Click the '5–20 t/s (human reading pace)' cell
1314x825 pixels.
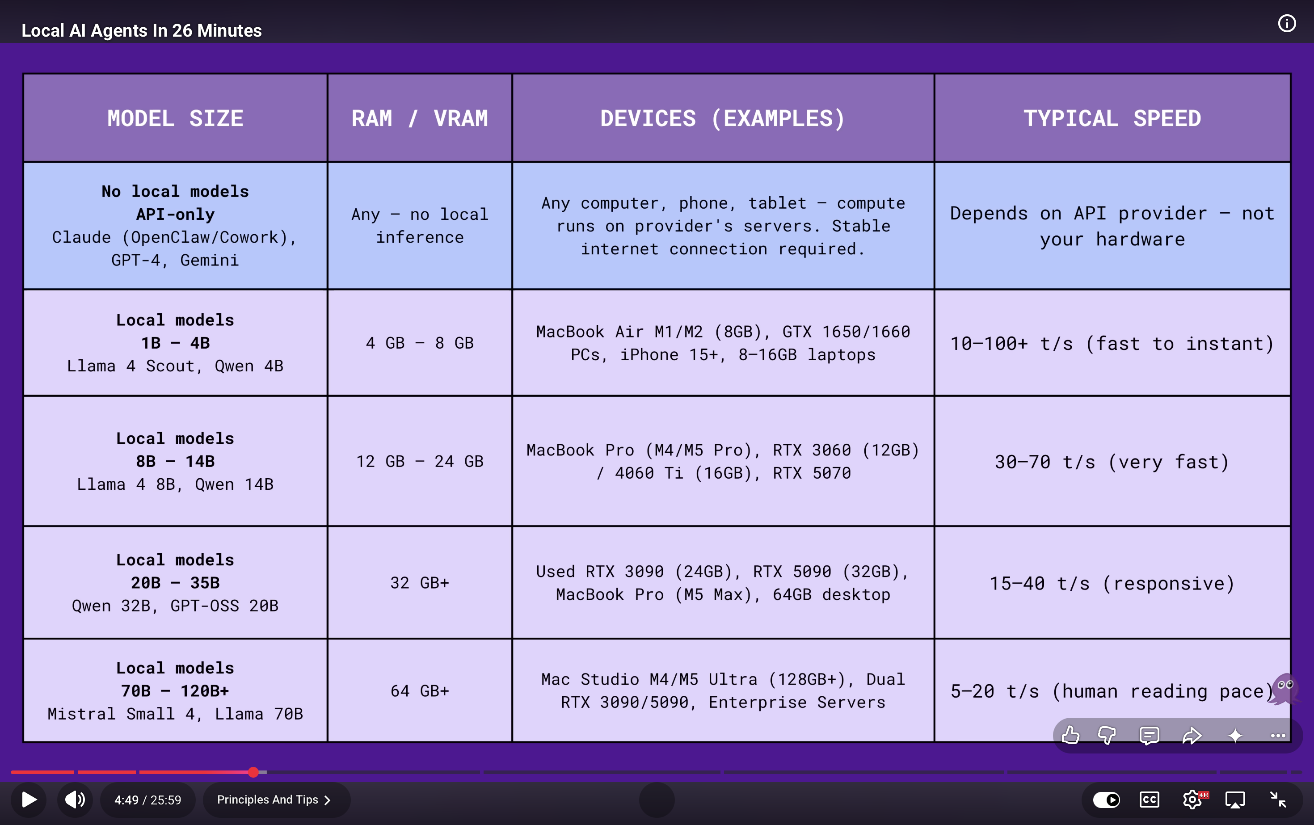click(1112, 691)
